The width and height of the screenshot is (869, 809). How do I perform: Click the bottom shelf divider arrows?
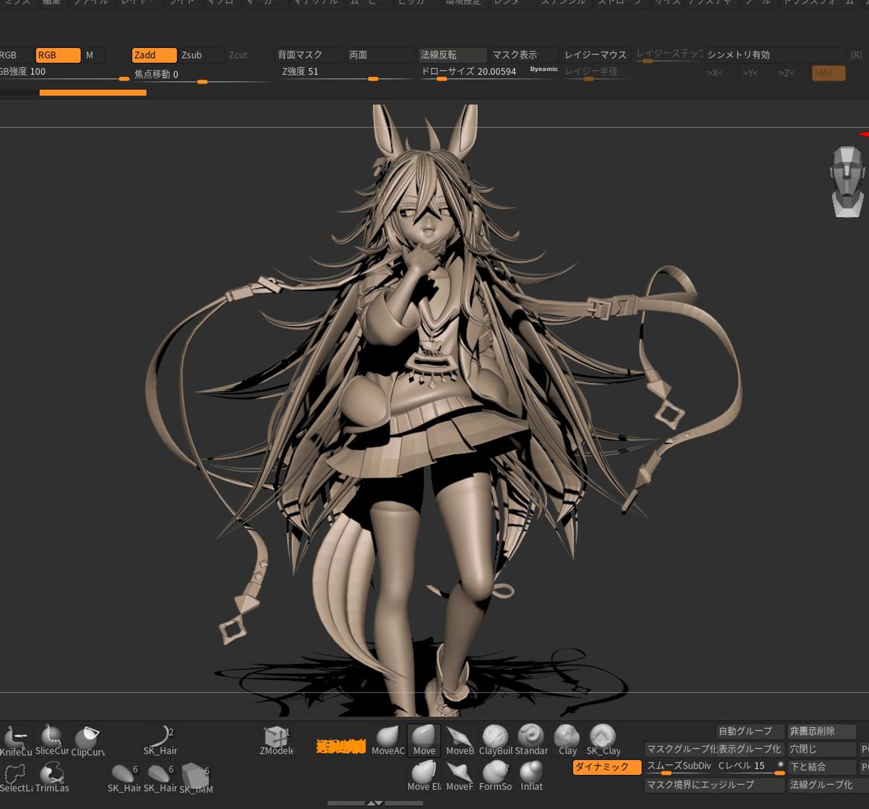375,803
